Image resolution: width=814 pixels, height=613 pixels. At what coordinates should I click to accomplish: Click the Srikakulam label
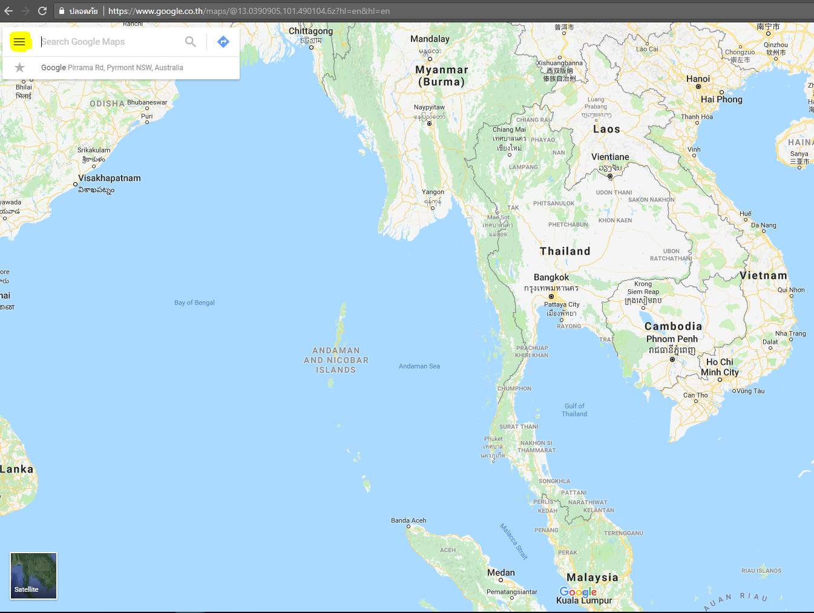point(94,150)
